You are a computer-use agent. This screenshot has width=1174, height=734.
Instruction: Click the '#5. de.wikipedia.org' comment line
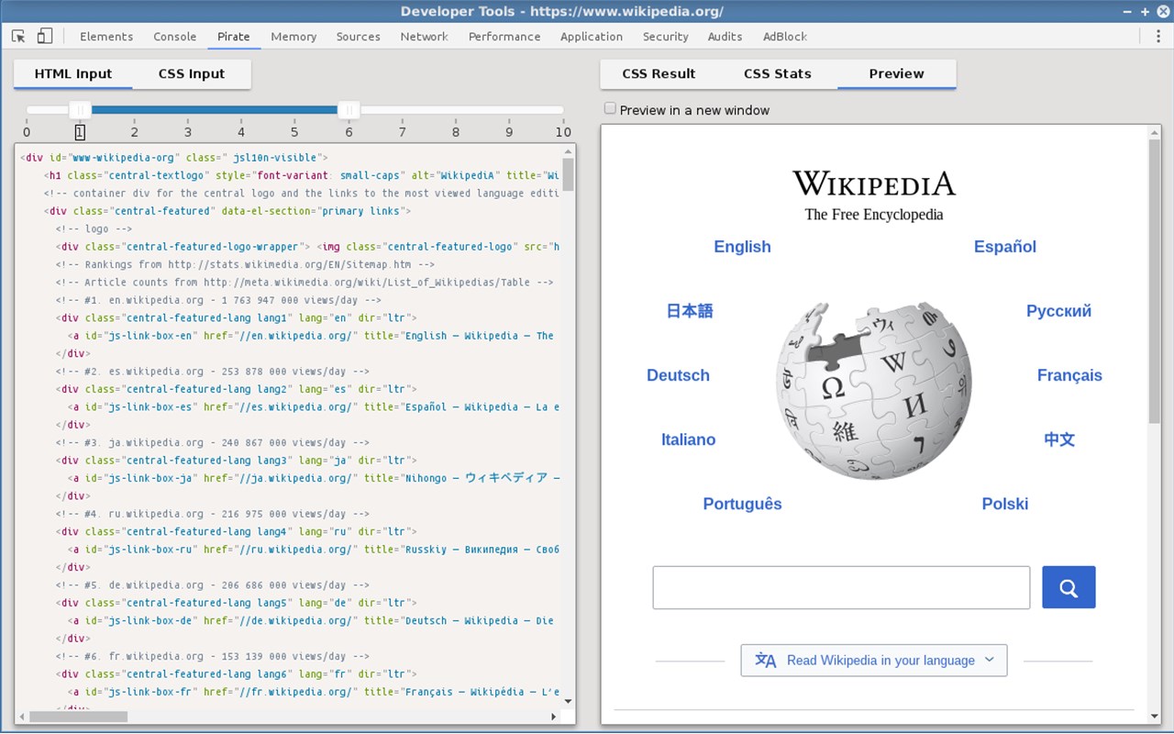pos(212,585)
